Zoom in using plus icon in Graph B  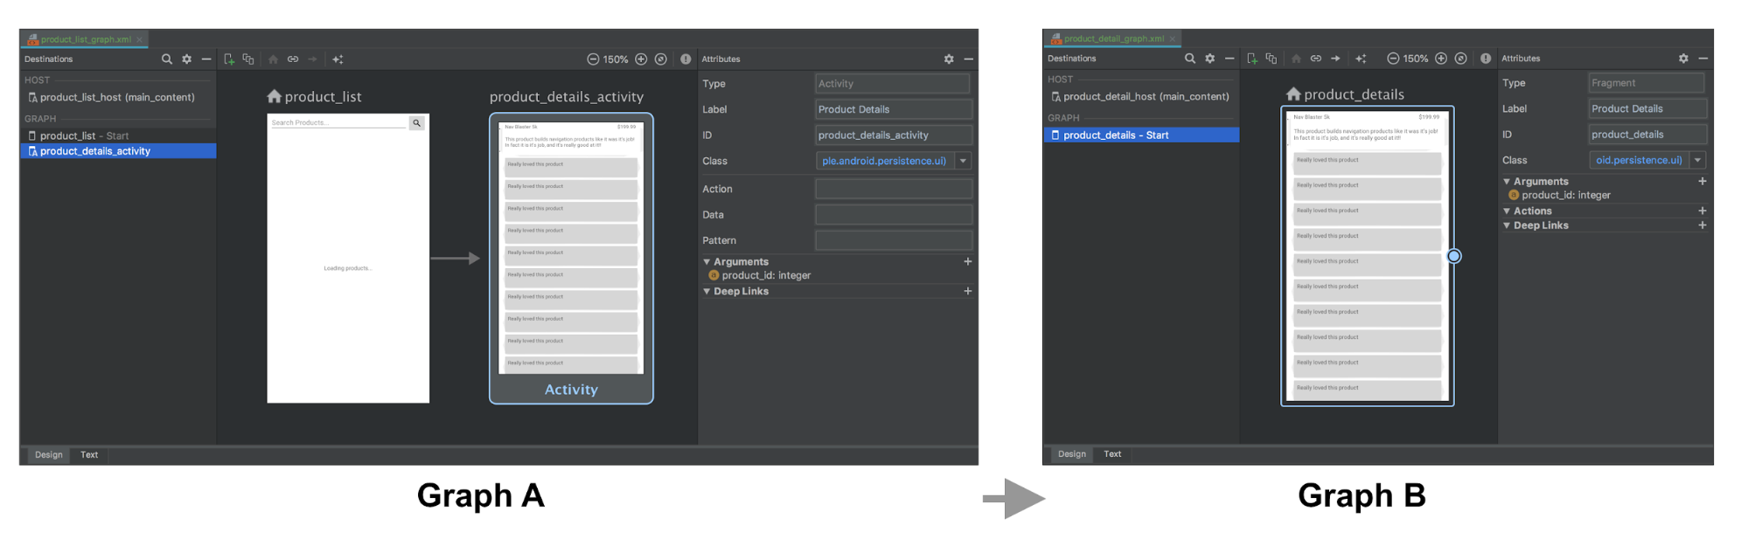coord(1441,59)
